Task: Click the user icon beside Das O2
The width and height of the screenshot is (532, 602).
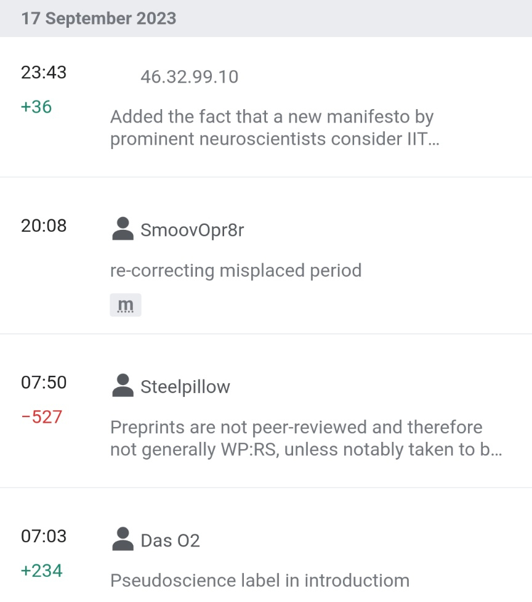Action: tap(123, 539)
